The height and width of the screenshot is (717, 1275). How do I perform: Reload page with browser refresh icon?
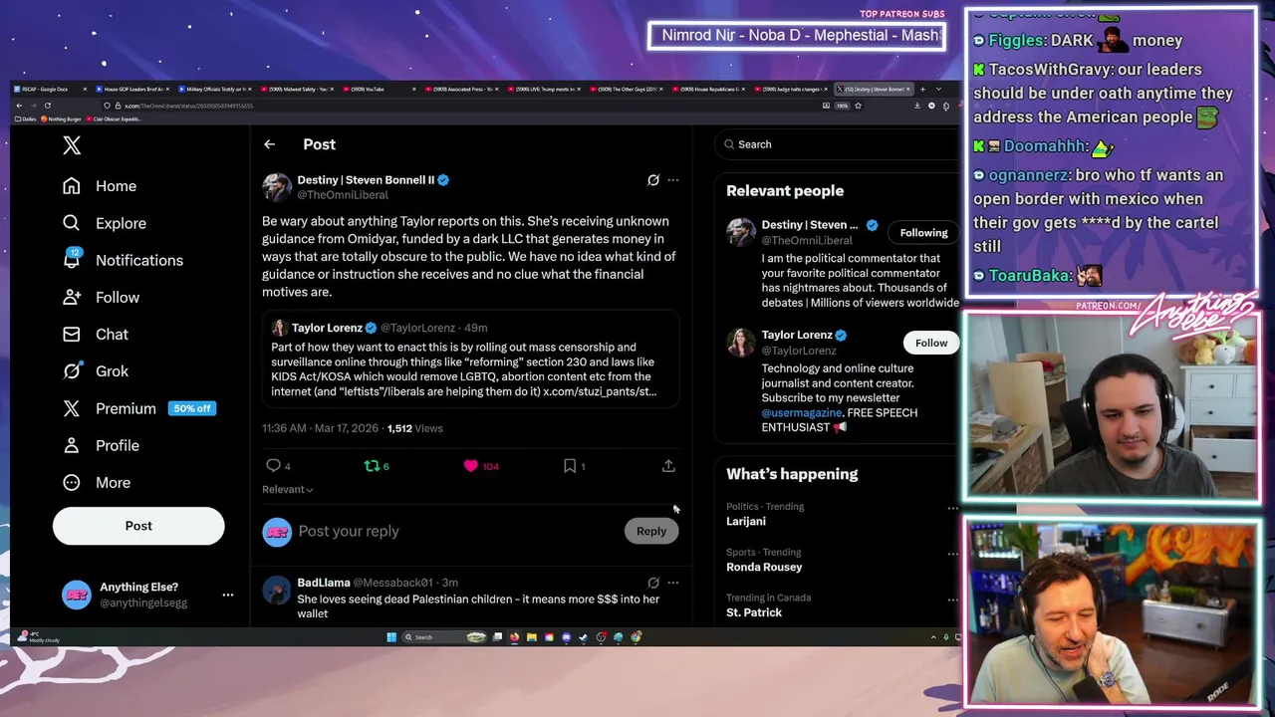48,106
